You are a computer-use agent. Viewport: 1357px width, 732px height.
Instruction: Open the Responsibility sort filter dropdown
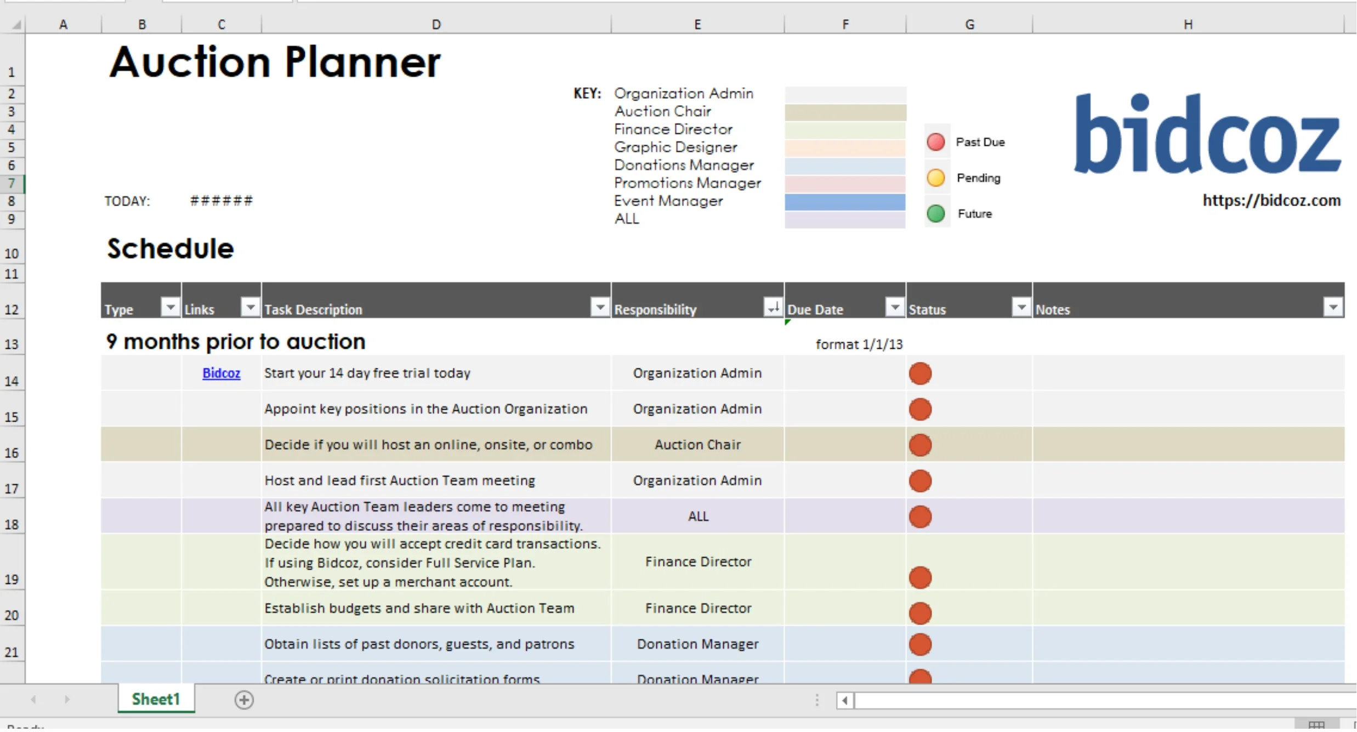click(773, 308)
